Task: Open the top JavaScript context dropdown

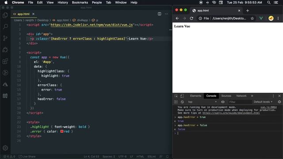Action: (x=202, y=102)
